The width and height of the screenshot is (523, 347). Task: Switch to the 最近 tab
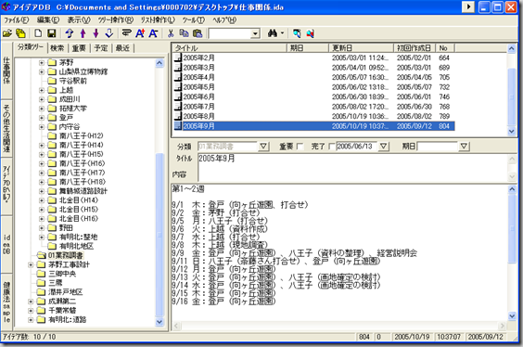coord(122,48)
